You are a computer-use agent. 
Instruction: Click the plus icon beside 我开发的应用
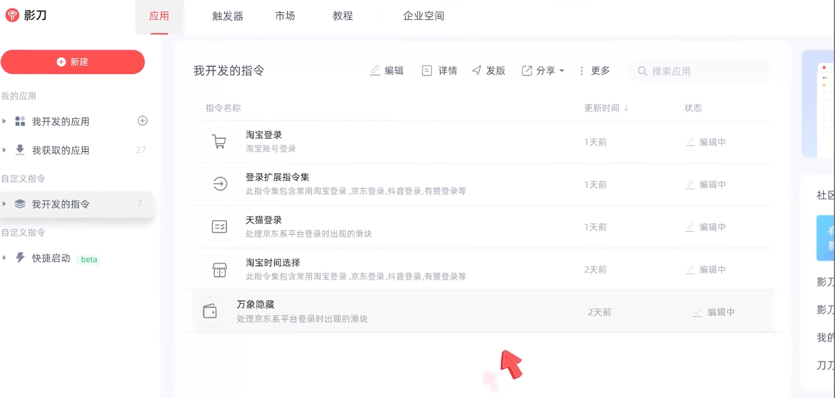[143, 121]
